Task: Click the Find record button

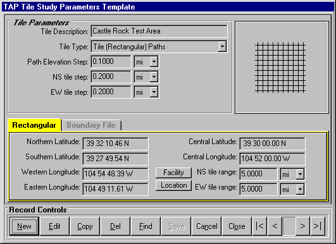Action: (146, 226)
